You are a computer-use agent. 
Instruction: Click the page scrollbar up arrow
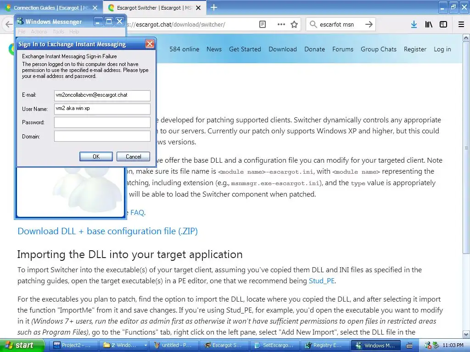(466, 38)
